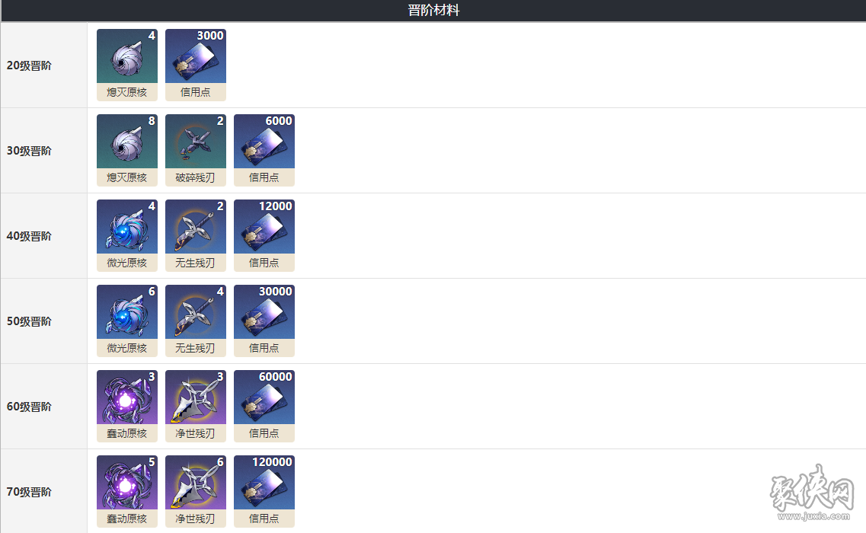Open the 净世残刃 icon with quantity 3
Image resolution: width=866 pixels, height=533 pixels.
196,406
